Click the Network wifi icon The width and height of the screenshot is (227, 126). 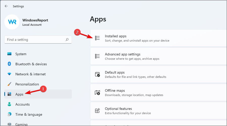tap(9, 74)
